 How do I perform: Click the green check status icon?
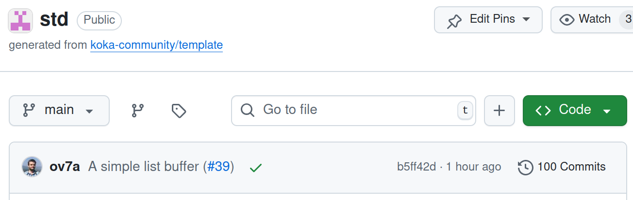point(255,168)
